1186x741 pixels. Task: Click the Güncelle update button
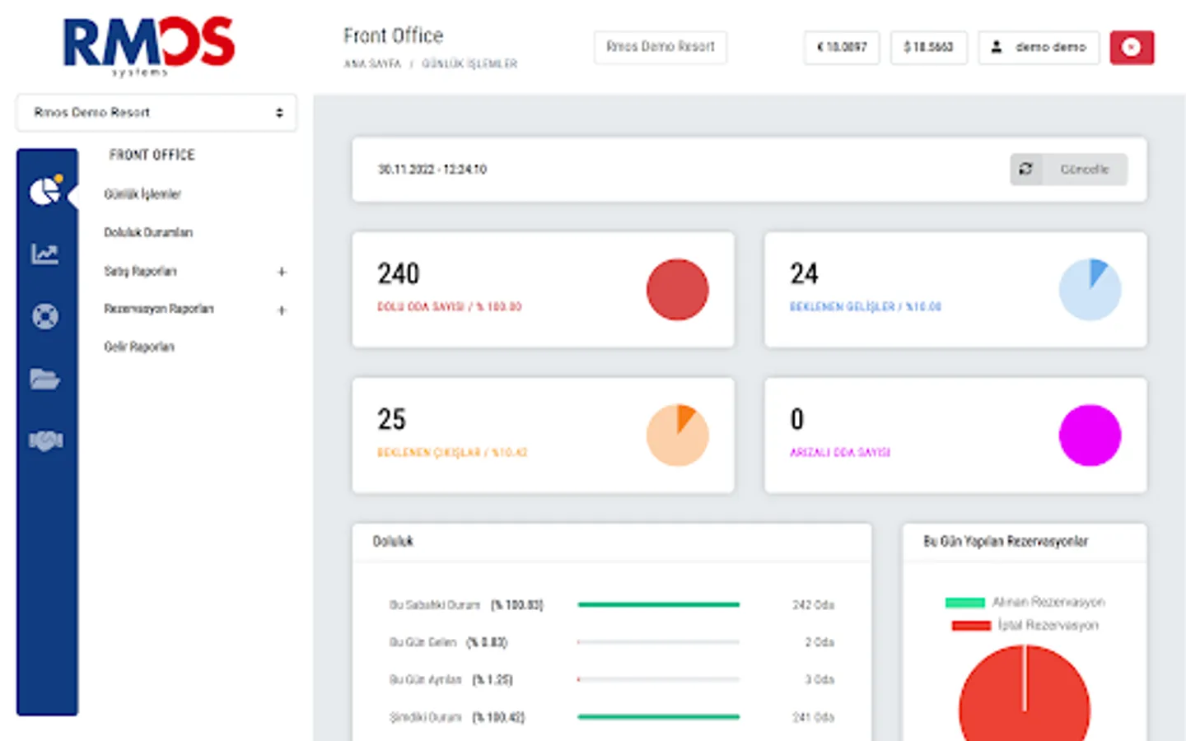click(x=1069, y=170)
